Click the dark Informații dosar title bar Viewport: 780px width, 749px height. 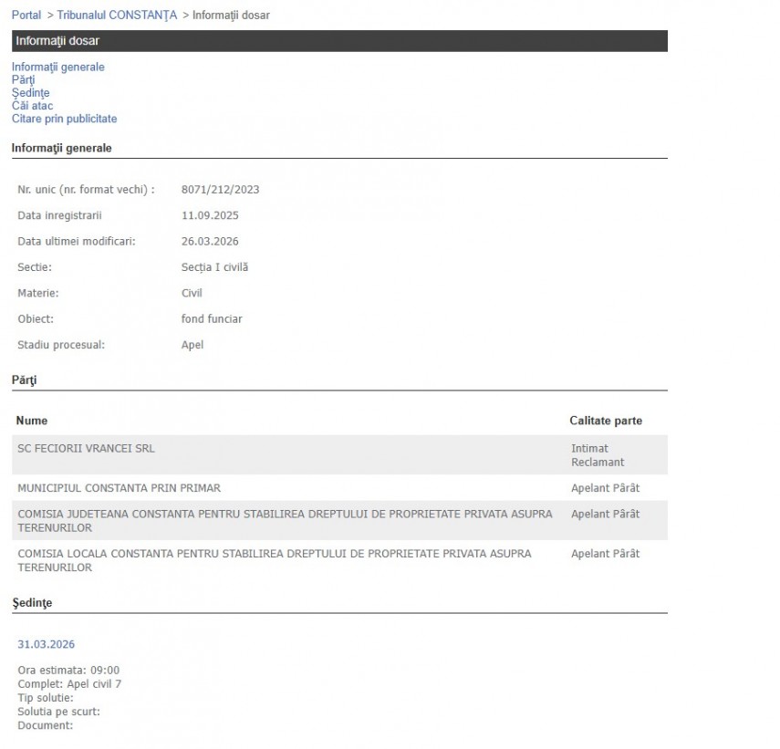pyautogui.click(x=339, y=41)
